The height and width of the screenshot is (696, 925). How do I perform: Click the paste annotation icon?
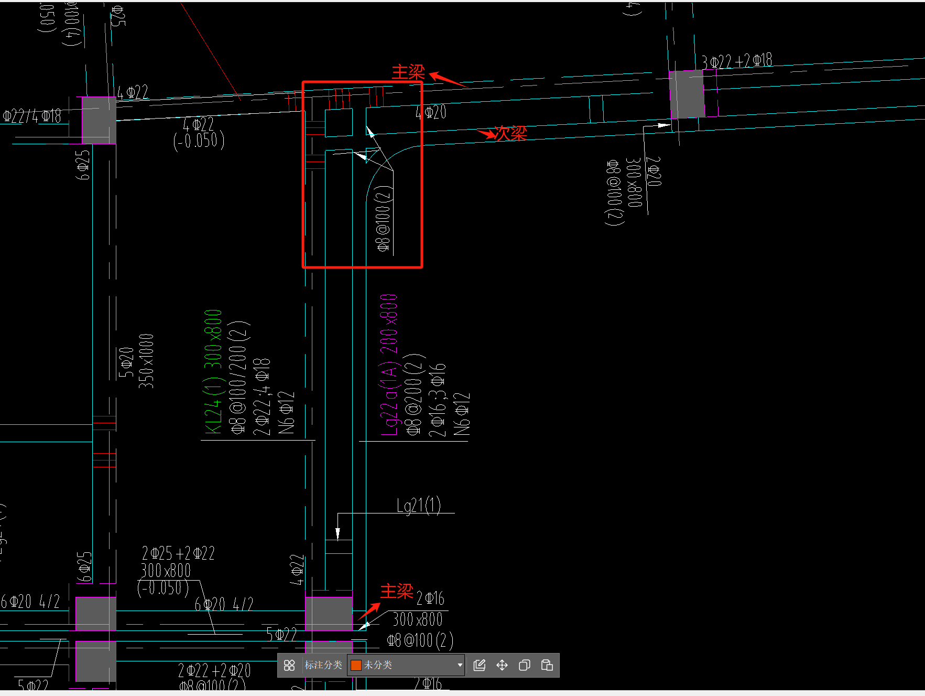click(547, 665)
